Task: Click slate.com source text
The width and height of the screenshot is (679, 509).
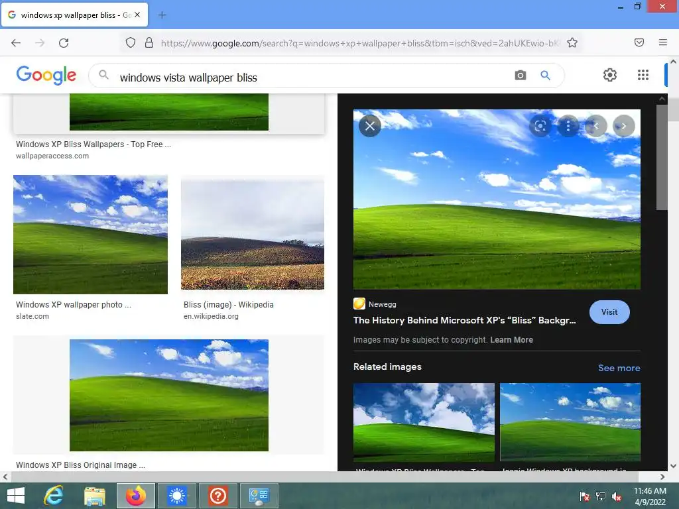Action: pos(32,316)
